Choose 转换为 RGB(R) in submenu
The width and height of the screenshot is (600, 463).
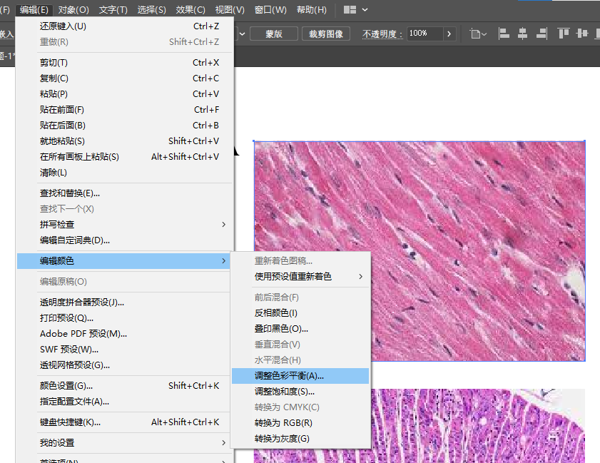[300, 423]
